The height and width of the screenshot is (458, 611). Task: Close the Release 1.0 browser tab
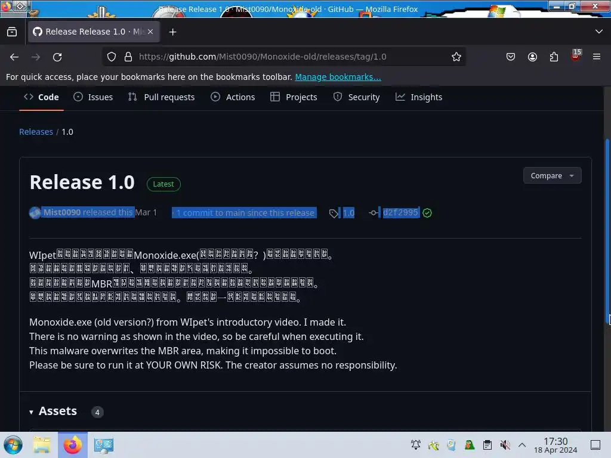150,32
